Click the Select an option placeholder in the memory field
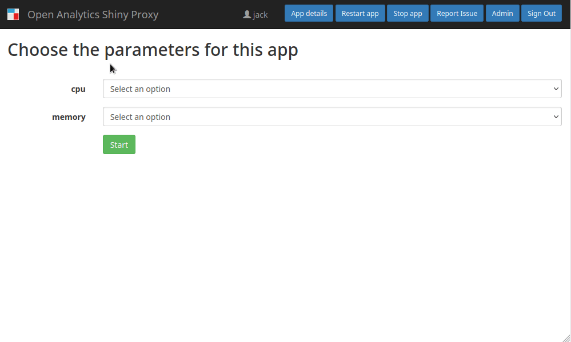This screenshot has width=571, height=342. coord(140,117)
